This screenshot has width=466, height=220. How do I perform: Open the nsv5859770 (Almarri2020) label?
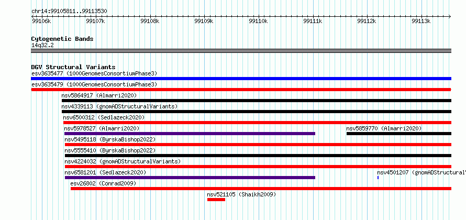point(384,128)
